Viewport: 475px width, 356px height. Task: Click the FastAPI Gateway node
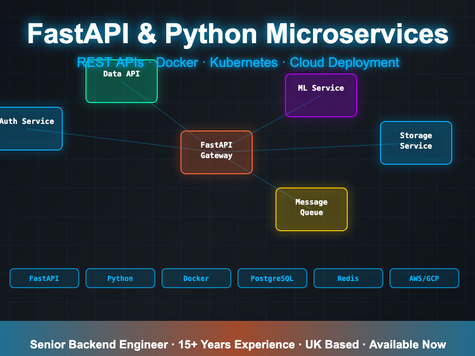click(216, 152)
